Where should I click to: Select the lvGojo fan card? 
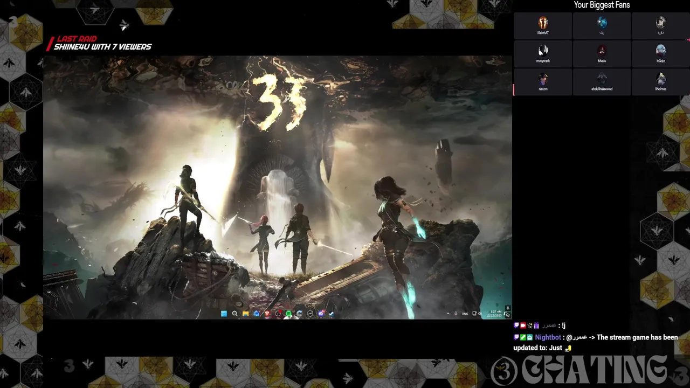(x=660, y=53)
